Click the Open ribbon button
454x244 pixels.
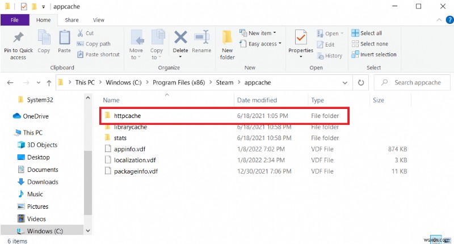330,33
